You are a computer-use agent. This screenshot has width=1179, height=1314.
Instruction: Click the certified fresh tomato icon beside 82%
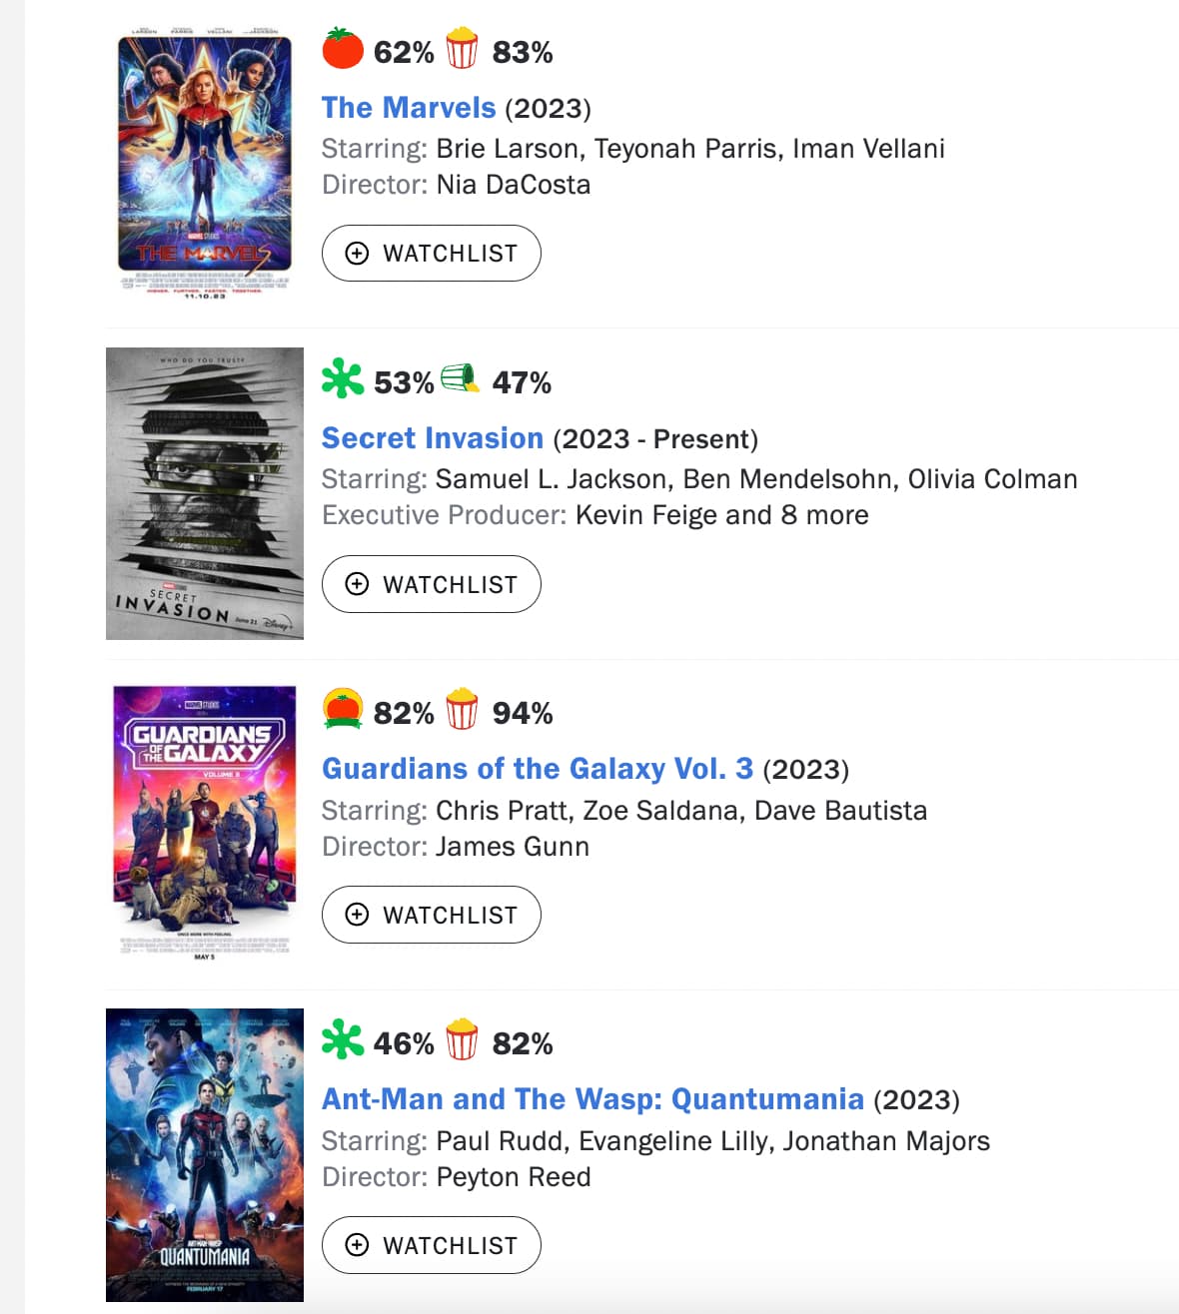[x=343, y=710]
